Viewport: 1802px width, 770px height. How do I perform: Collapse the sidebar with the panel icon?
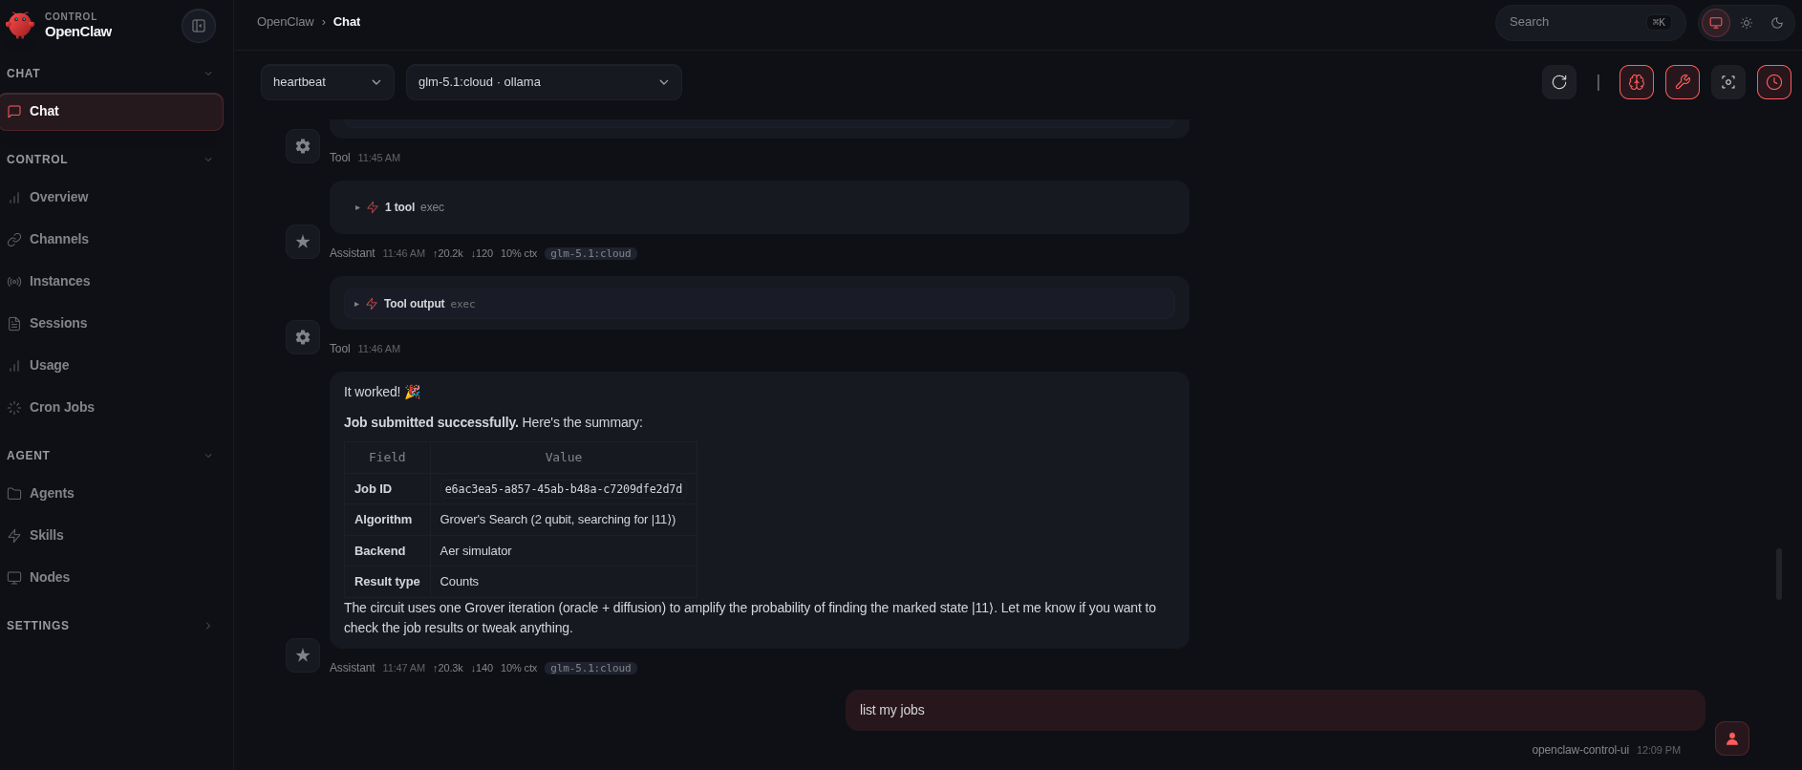point(199,26)
